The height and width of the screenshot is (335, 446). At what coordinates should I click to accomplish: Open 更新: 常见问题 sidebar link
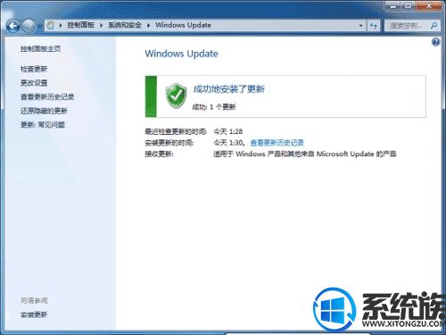pos(42,125)
